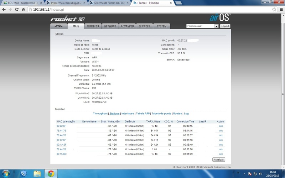Sort by CCQ, % column header
The width and height of the screenshot is (285, 178).
[169, 121]
